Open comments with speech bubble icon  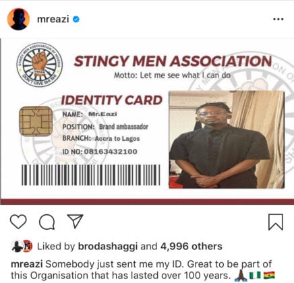coord(47,222)
